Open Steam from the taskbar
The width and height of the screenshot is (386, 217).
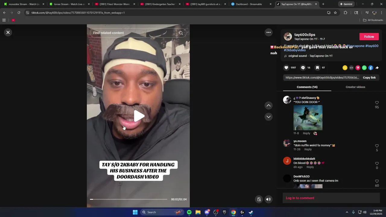pos(251,212)
